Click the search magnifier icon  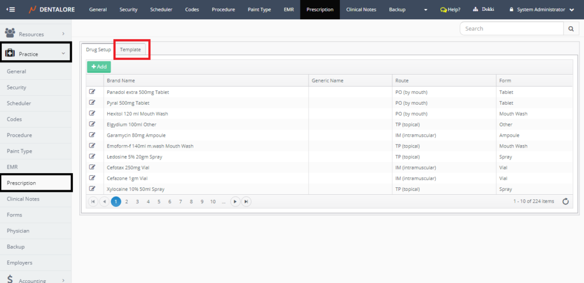pos(571,29)
